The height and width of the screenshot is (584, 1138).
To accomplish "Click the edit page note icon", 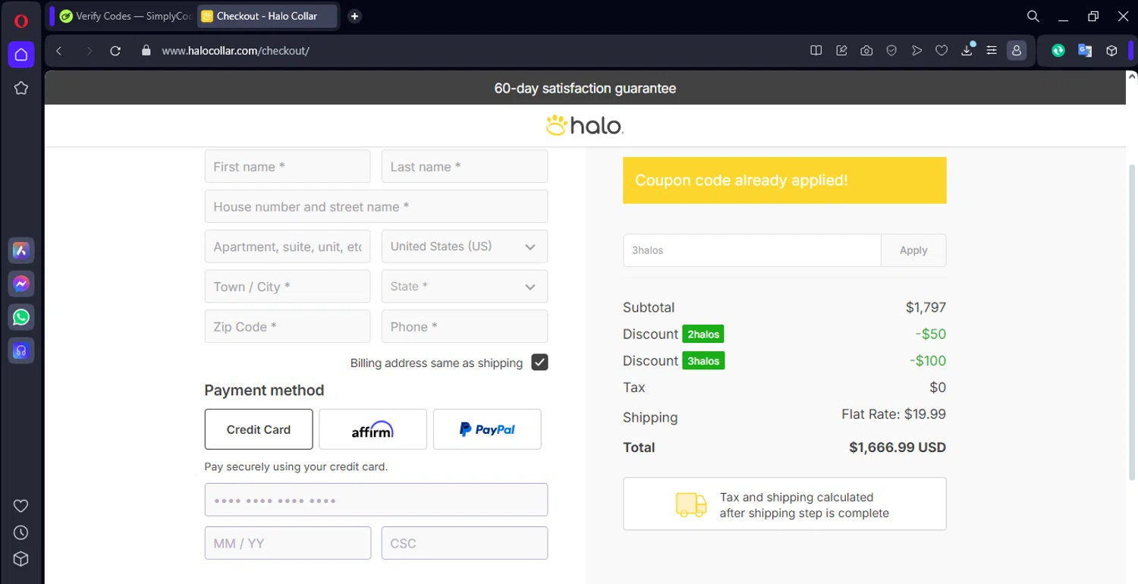I will point(841,51).
